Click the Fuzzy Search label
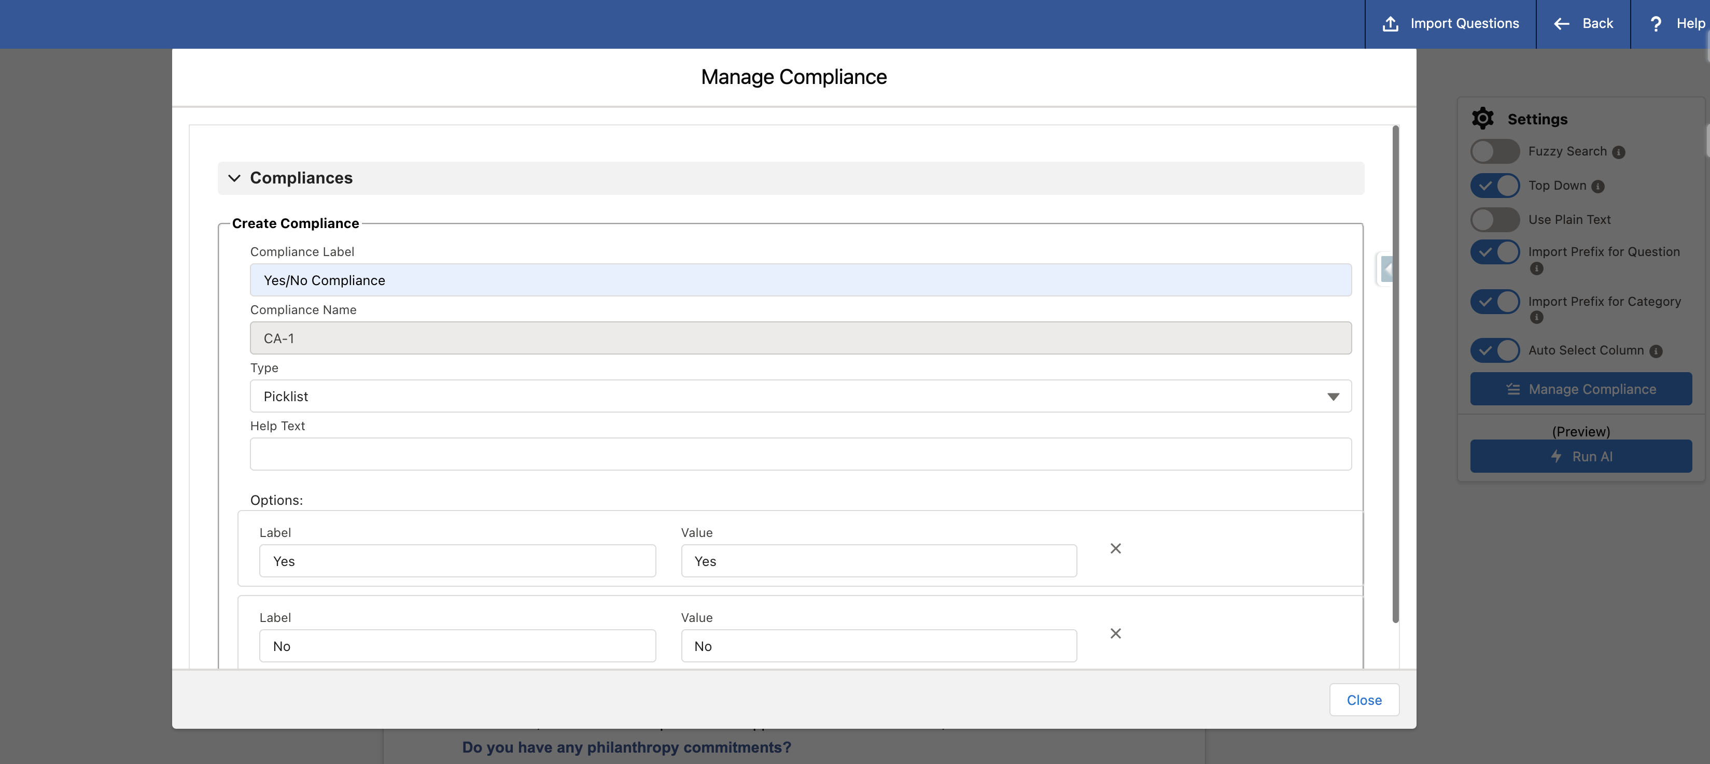The width and height of the screenshot is (1710, 764). click(1567, 151)
